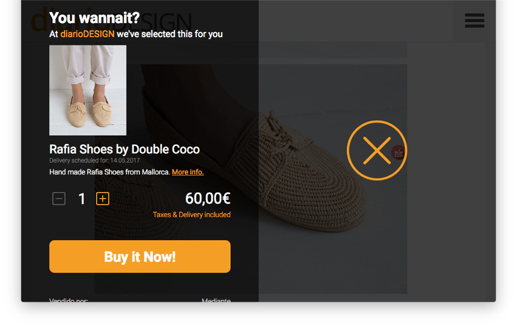This screenshot has height=327, width=517.
Task: Click the Mediante label
Action: click(216, 300)
